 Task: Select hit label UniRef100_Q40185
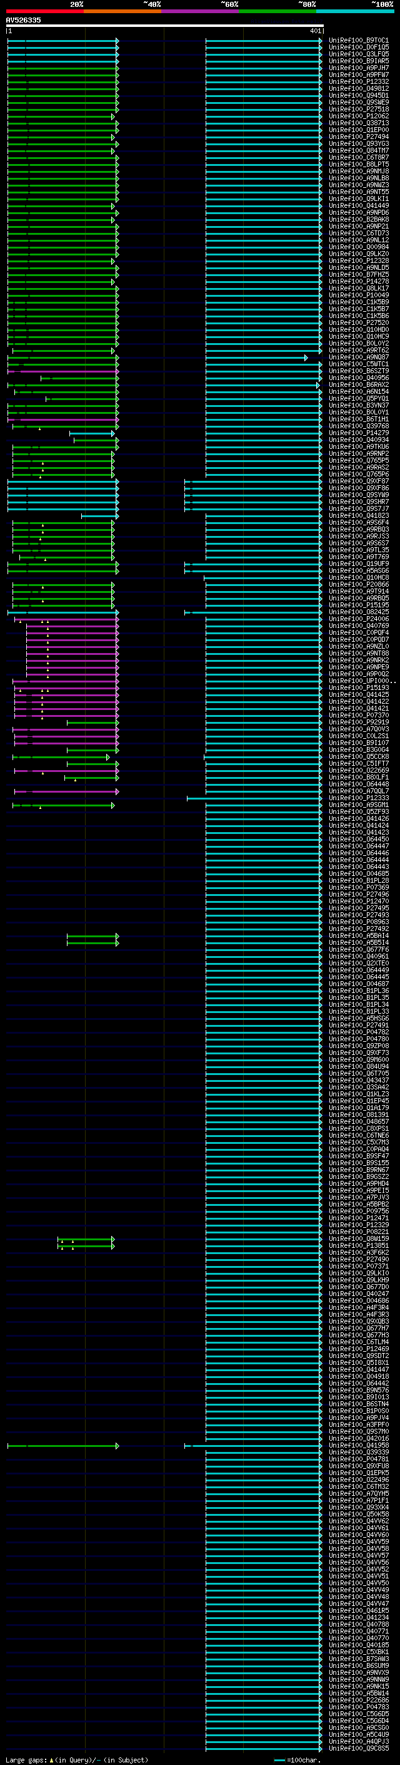tap(359, 1644)
